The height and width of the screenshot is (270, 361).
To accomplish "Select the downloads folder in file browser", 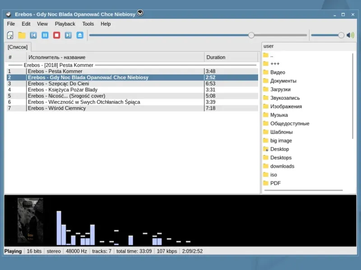I will click(282, 166).
